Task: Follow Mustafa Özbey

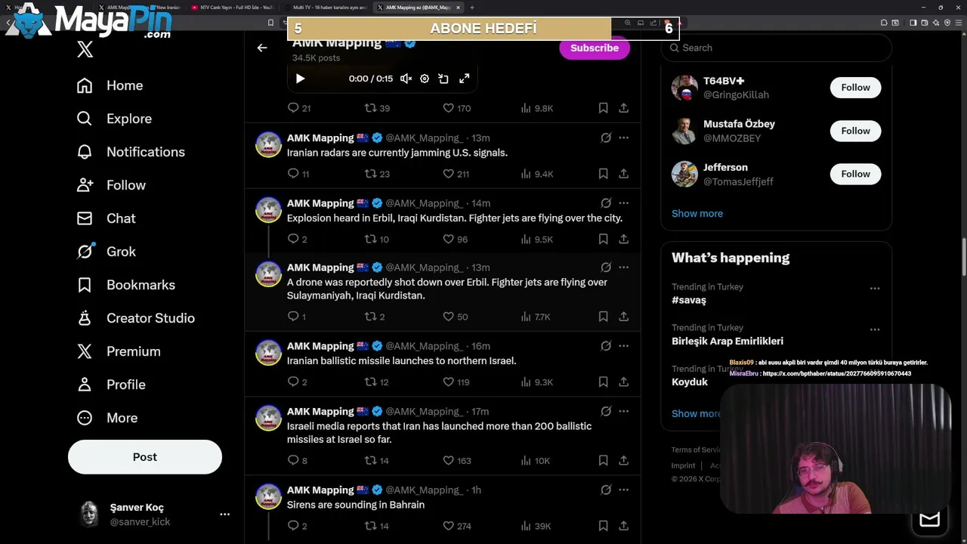Action: (856, 131)
